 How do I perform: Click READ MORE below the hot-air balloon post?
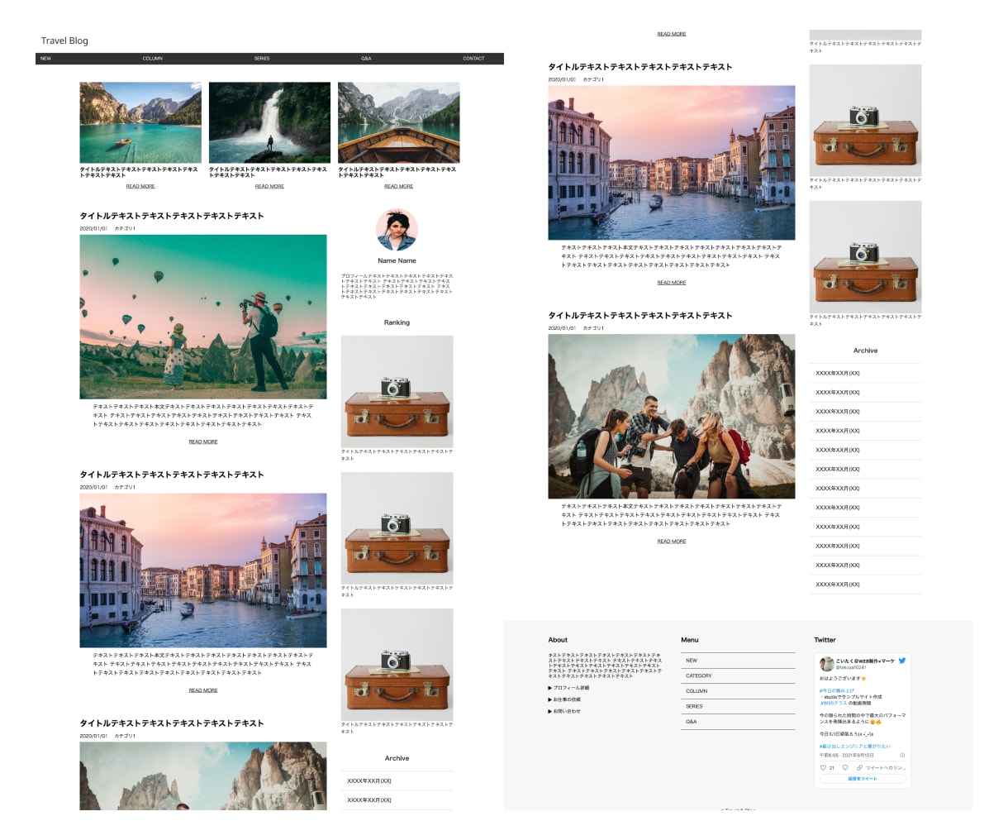203,441
